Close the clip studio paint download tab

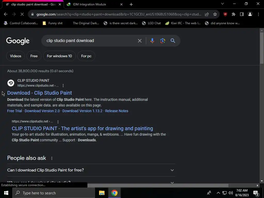60,4
